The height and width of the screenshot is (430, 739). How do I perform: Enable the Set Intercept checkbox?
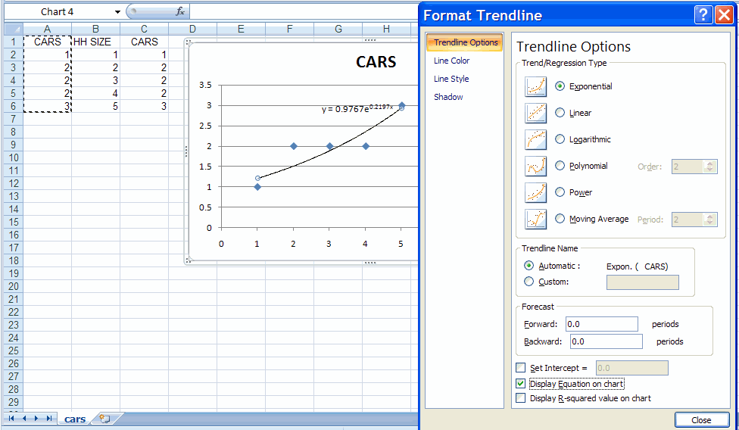(x=520, y=368)
